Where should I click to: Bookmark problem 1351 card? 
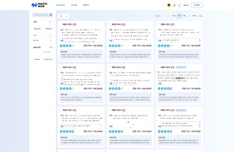tap(101, 83)
